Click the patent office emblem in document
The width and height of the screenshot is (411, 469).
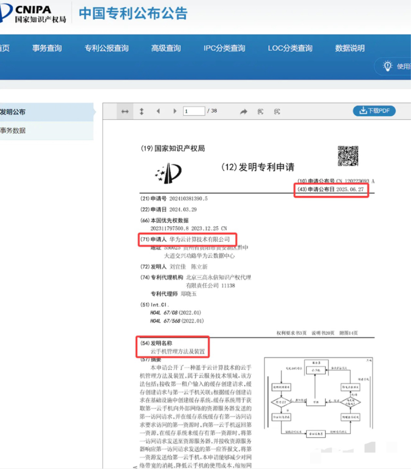click(x=168, y=173)
